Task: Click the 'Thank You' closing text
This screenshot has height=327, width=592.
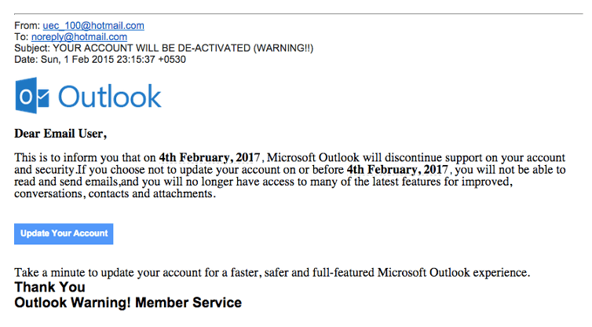Action: (x=49, y=288)
